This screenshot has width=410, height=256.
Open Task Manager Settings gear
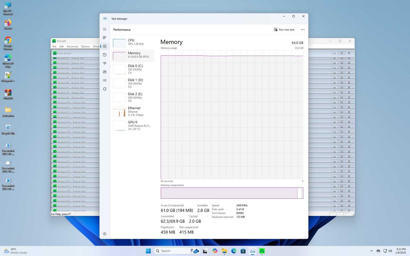tap(105, 234)
